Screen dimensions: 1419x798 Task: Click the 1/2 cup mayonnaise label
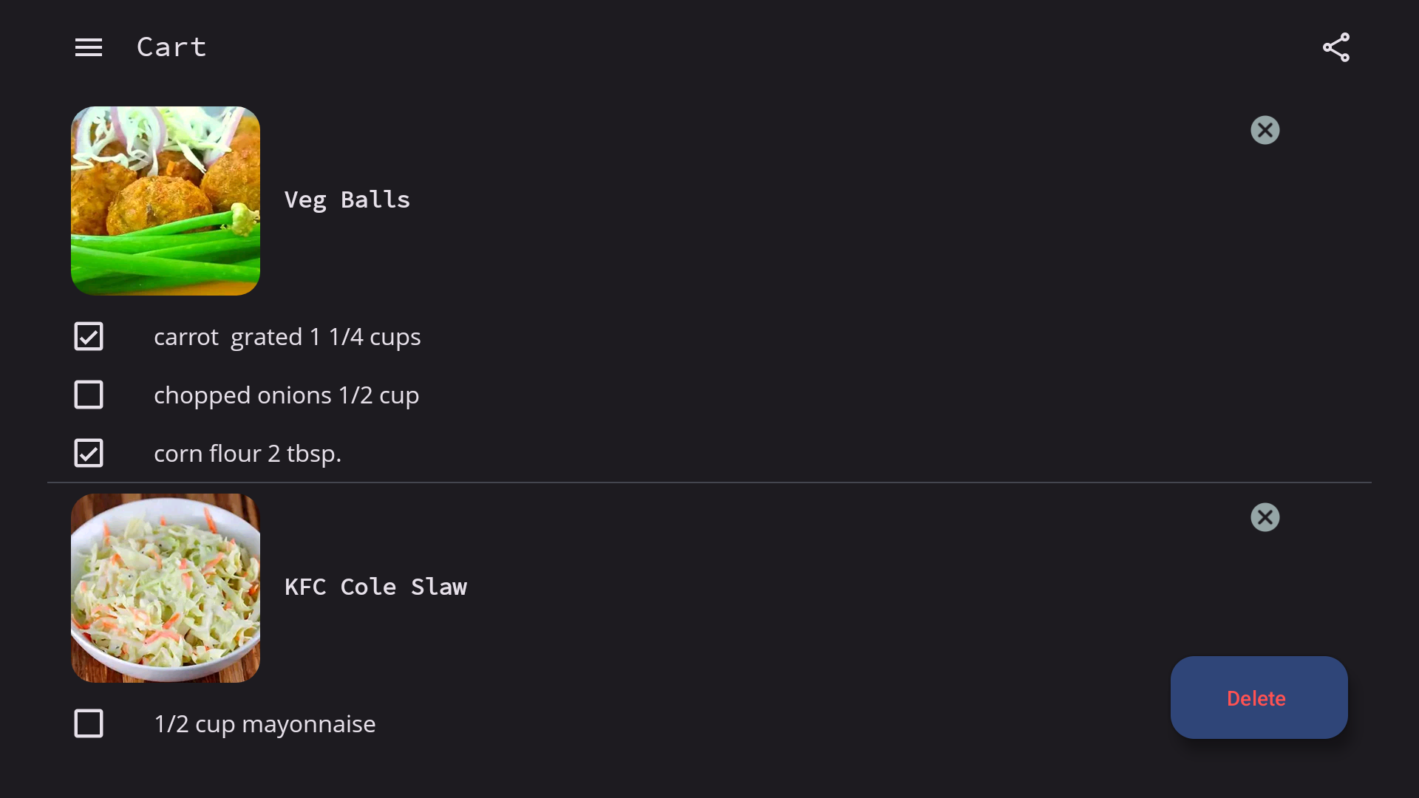[265, 724]
